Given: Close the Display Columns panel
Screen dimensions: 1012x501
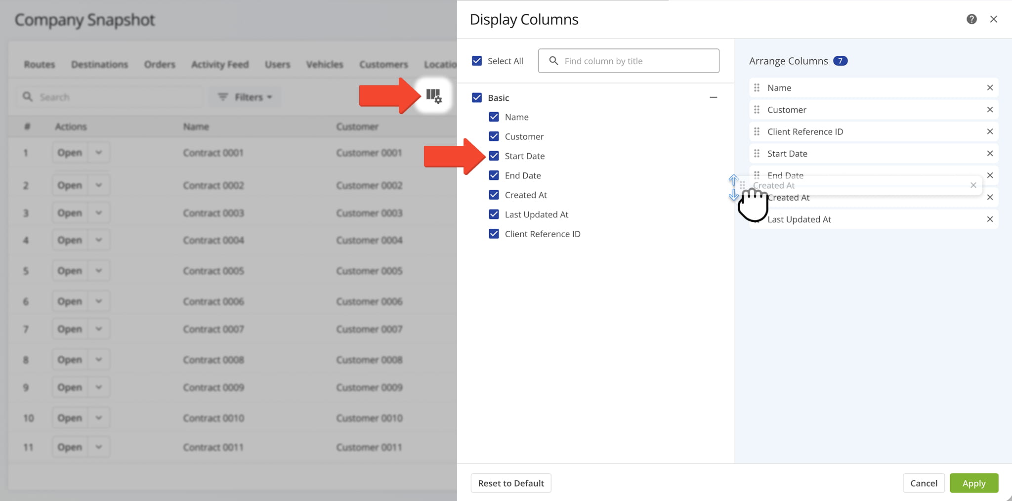Looking at the screenshot, I should 994,19.
